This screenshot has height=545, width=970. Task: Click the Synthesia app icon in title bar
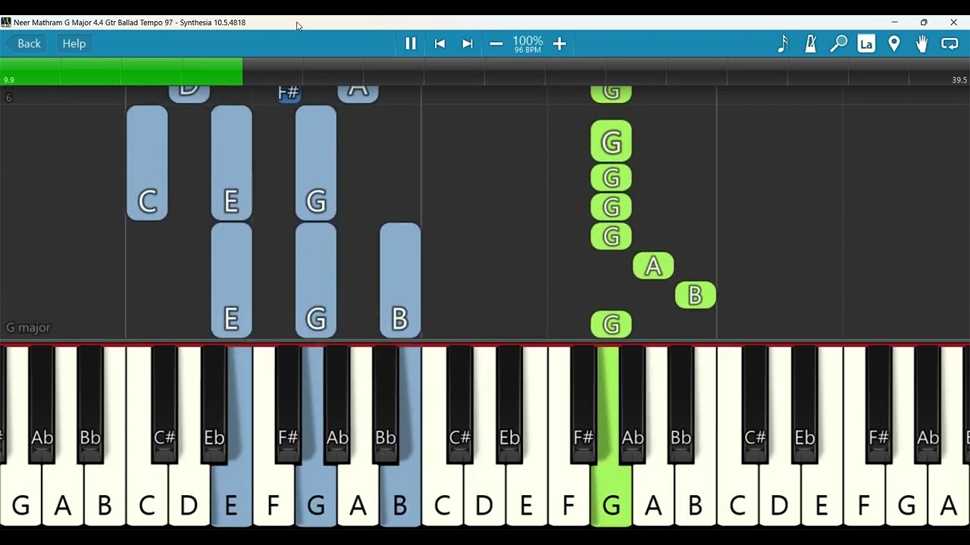(x=6, y=22)
